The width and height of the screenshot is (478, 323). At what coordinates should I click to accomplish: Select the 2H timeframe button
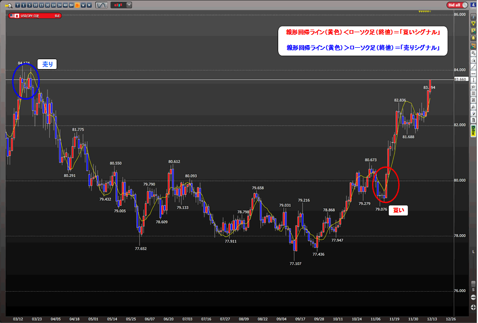click(x=59, y=5)
